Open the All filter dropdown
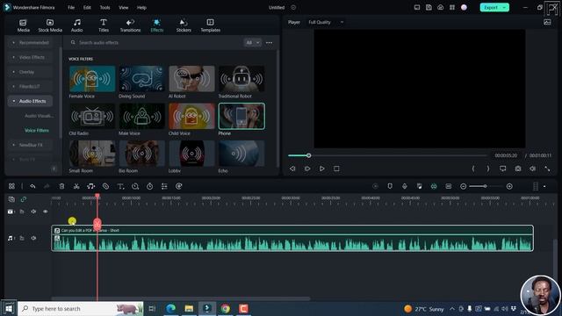The width and height of the screenshot is (562, 316). coord(252,43)
